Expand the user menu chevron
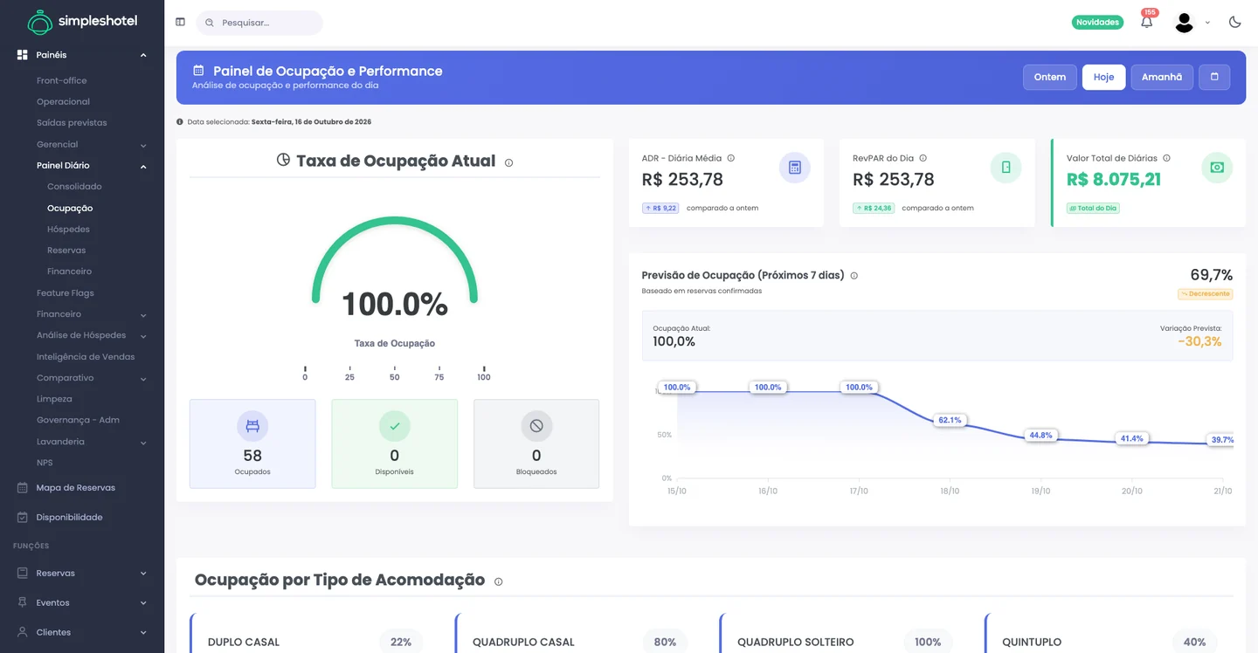This screenshot has height=653, width=1258. tap(1207, 23)
